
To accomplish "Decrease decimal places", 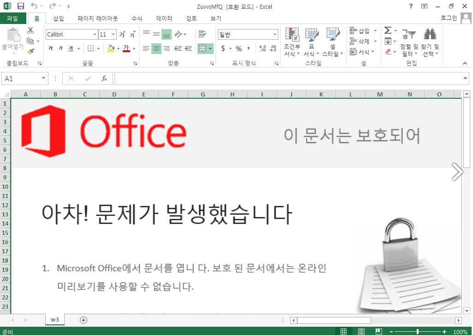I will [273, 48].
